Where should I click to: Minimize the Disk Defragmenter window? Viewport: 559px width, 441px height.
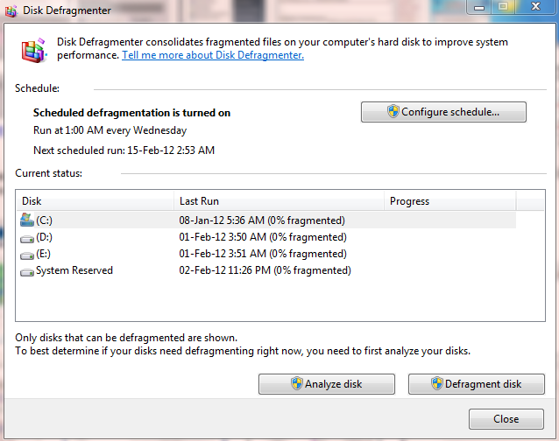(479, 7)
